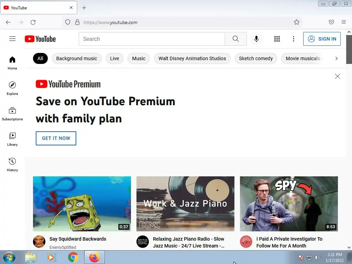Open YouTube settings three-dot menu

tap(294, 39)
